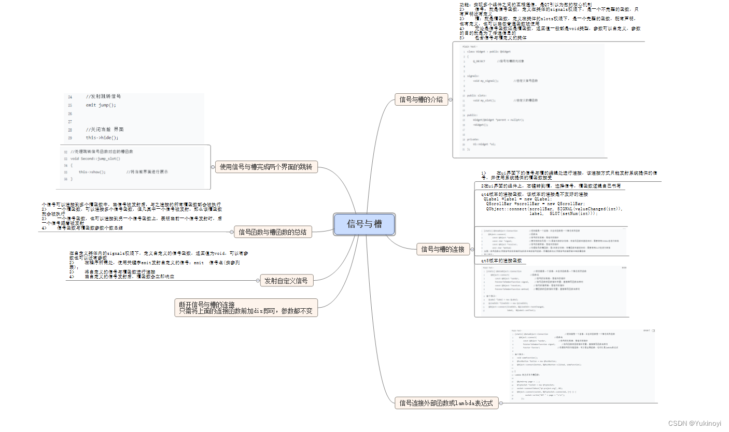Click the //发射跳转信号 comment line

104,97
